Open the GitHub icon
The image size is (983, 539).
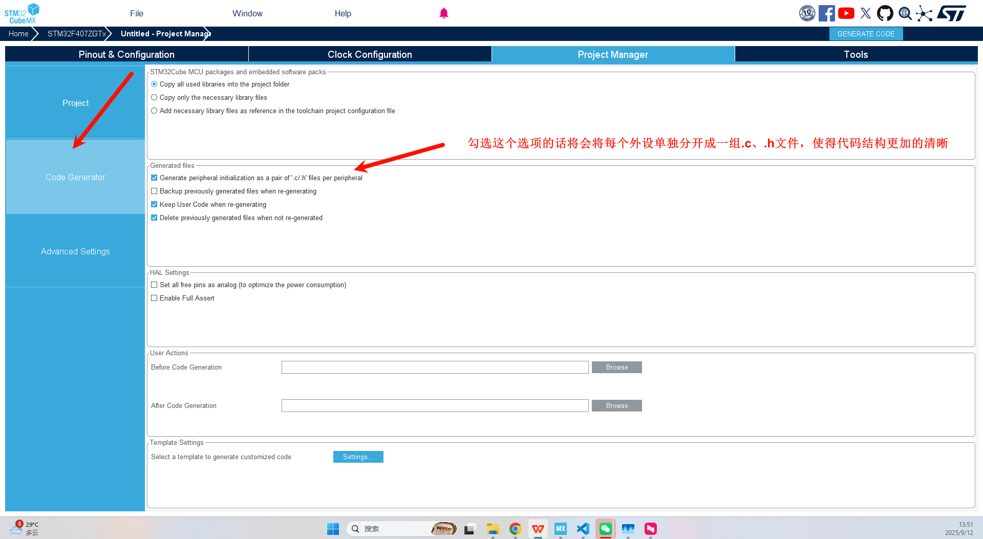click(x=885, y=13)
